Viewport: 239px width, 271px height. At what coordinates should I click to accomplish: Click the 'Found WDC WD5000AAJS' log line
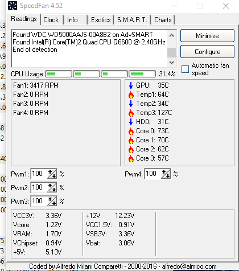coord(83,35)
